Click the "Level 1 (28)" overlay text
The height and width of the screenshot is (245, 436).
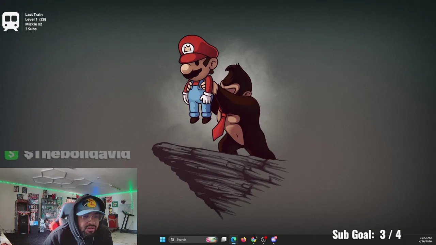[35, 19]
